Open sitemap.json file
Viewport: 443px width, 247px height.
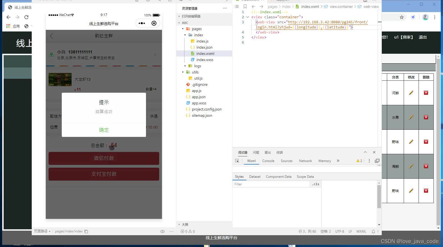(202, 115)
